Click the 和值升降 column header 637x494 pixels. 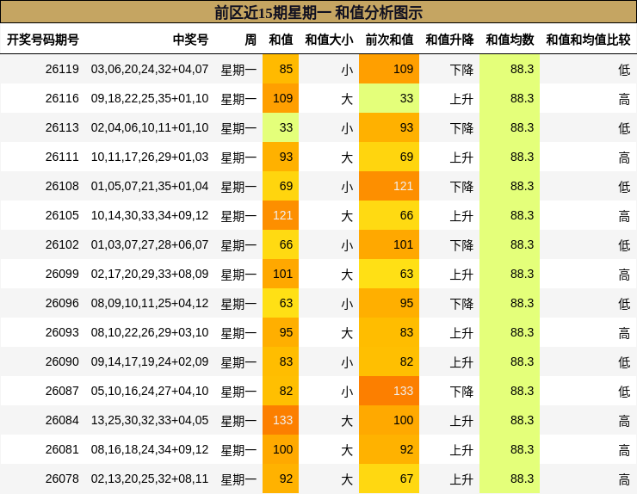tap(449, 40)
